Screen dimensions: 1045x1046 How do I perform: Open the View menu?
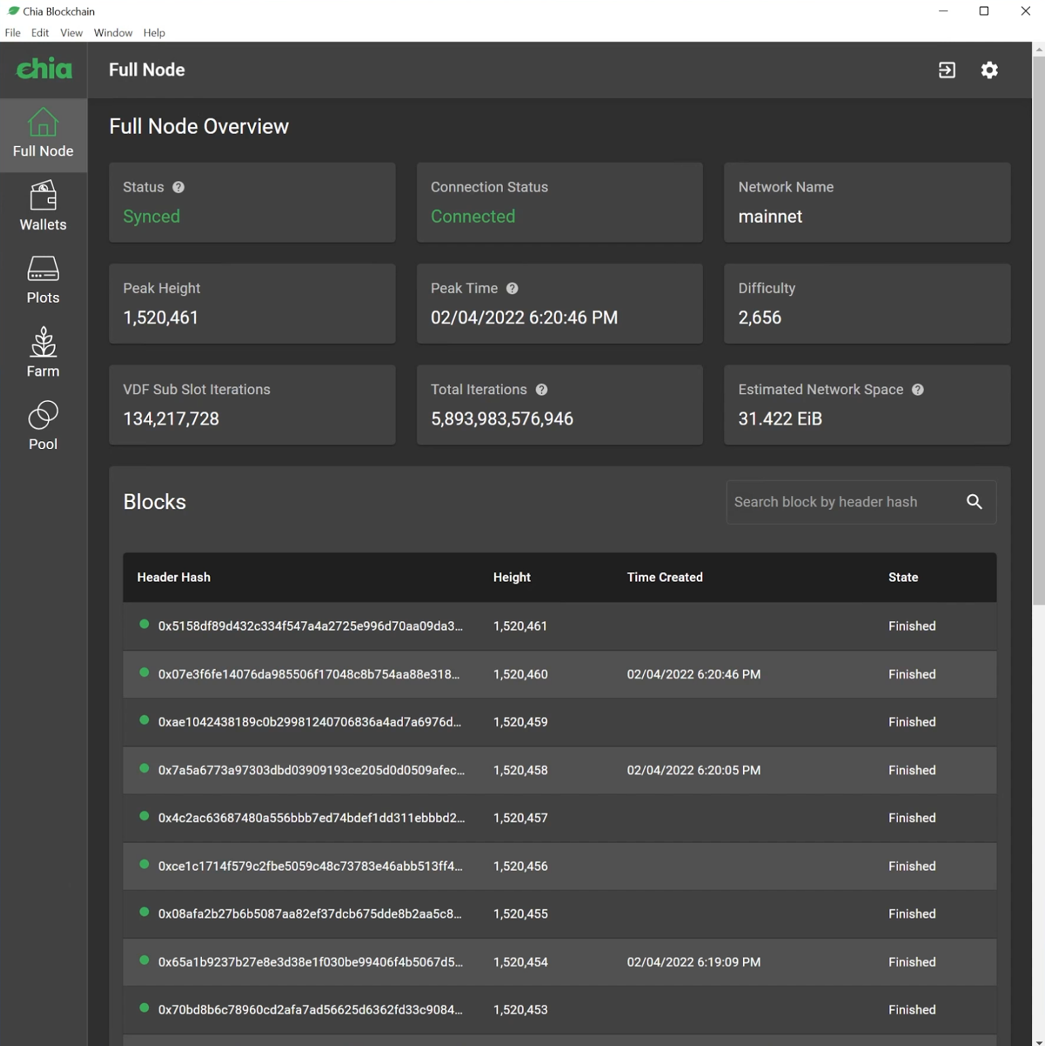coord(71,33)
